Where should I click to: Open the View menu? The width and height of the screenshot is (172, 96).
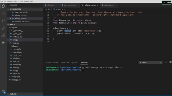pos(15,2)
